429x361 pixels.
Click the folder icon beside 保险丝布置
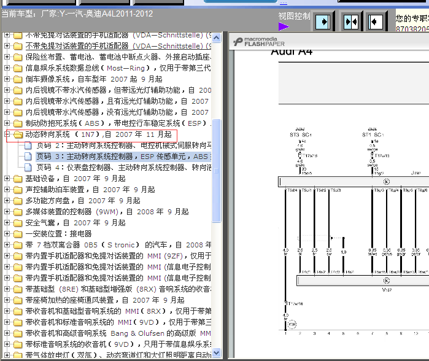(x=18, y=57)
